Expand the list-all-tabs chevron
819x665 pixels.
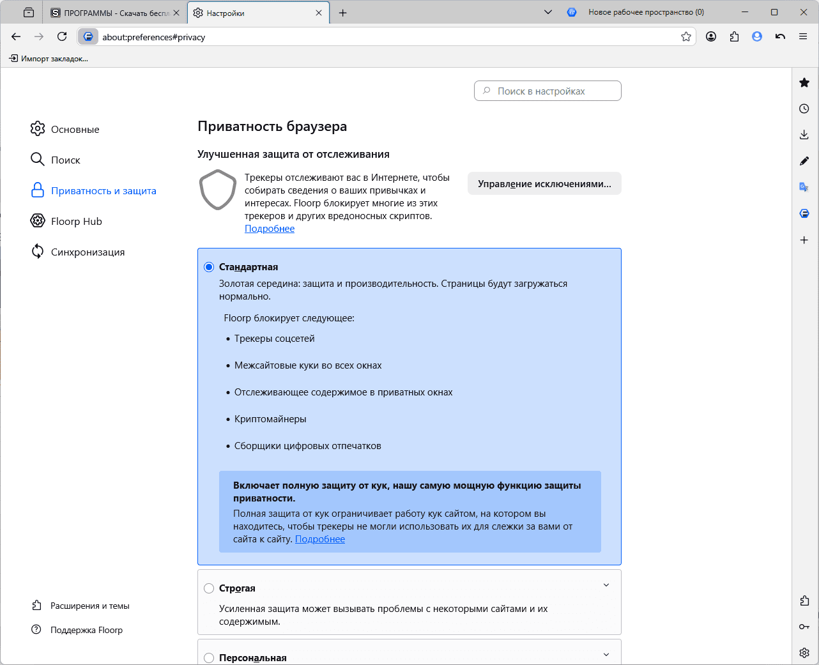547,12
